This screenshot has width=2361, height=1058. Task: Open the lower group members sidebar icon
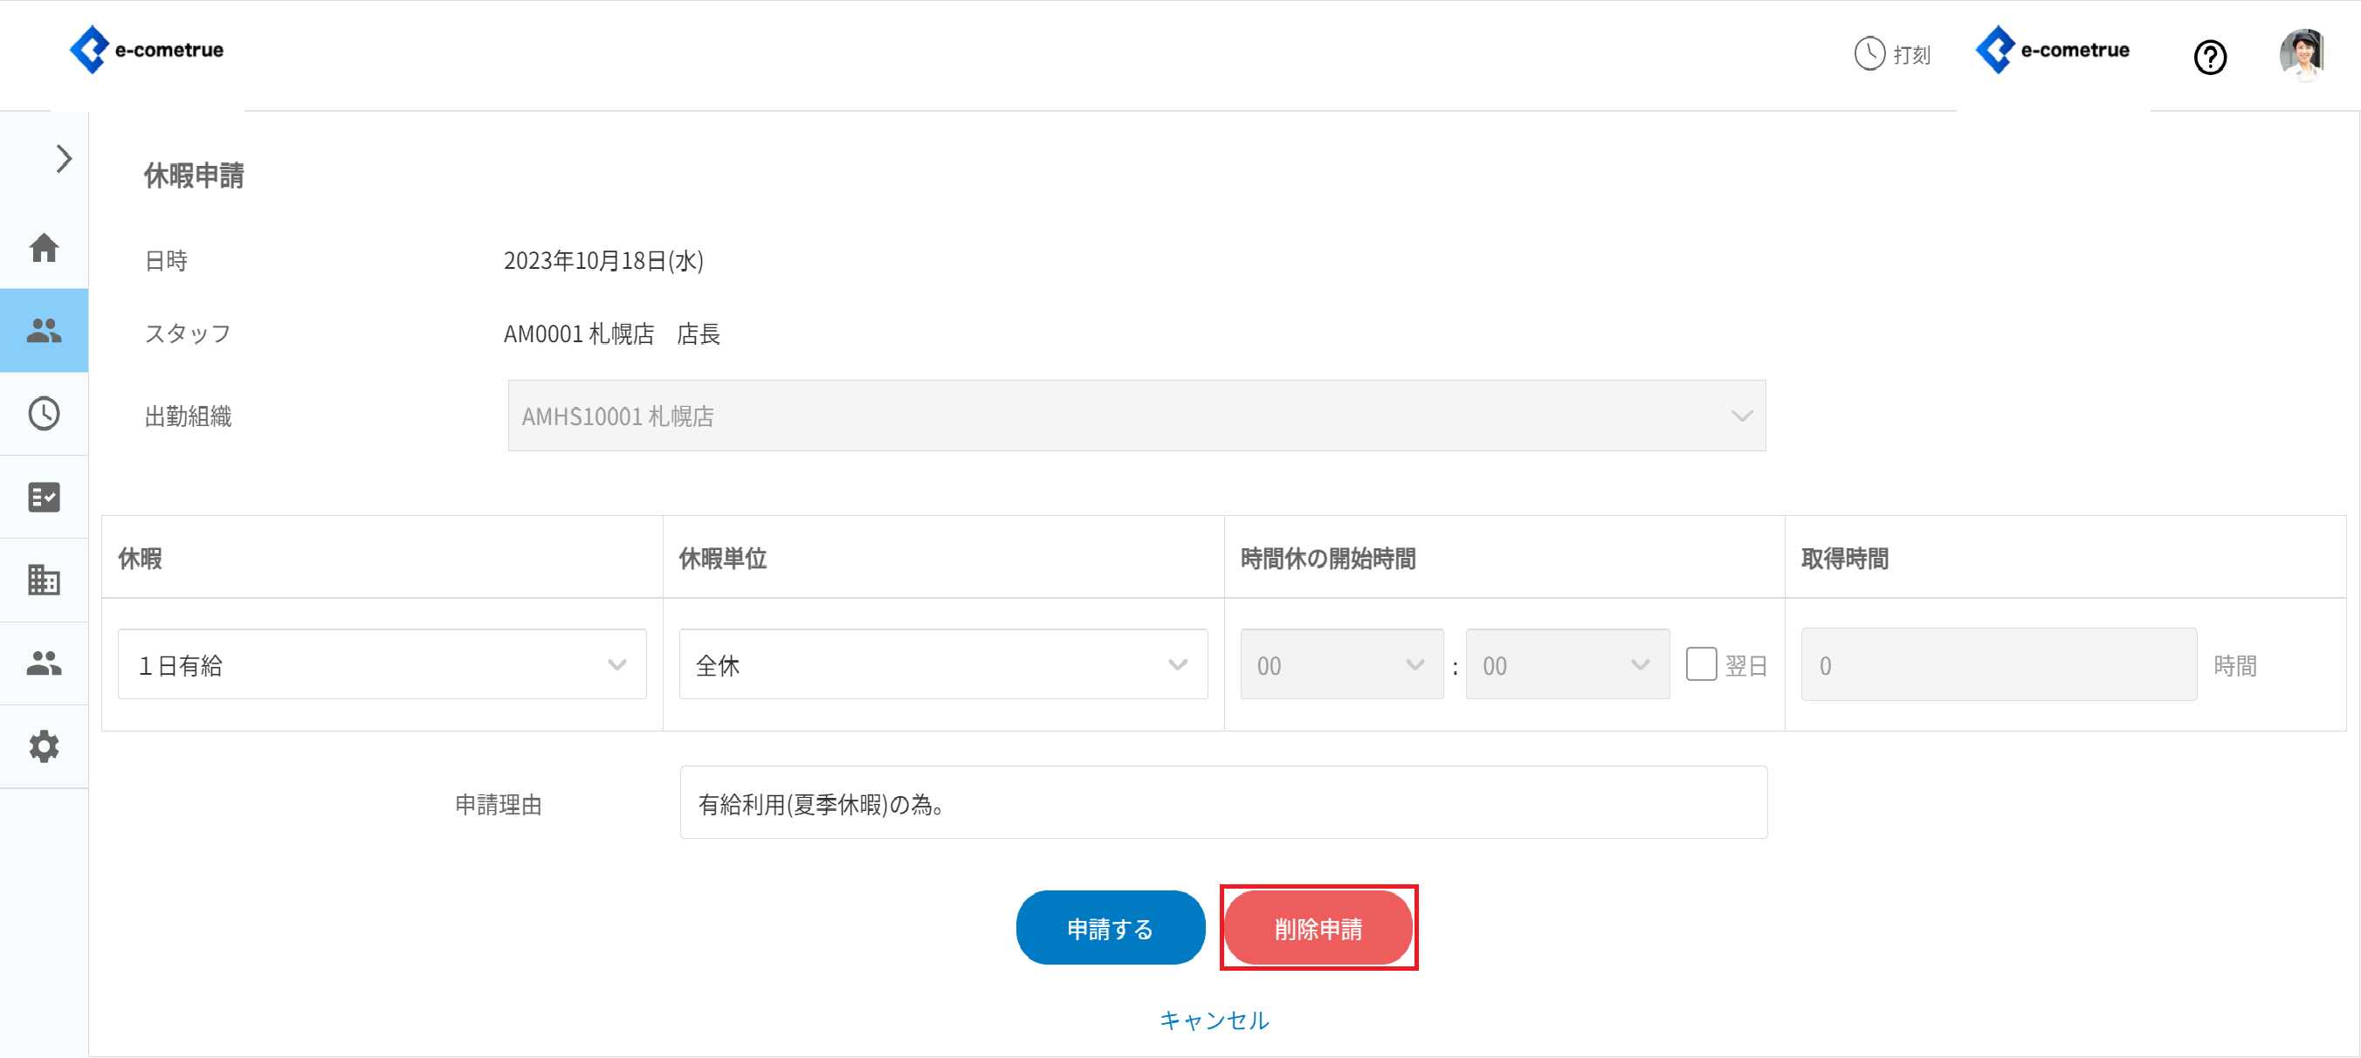tap(44, 663)
